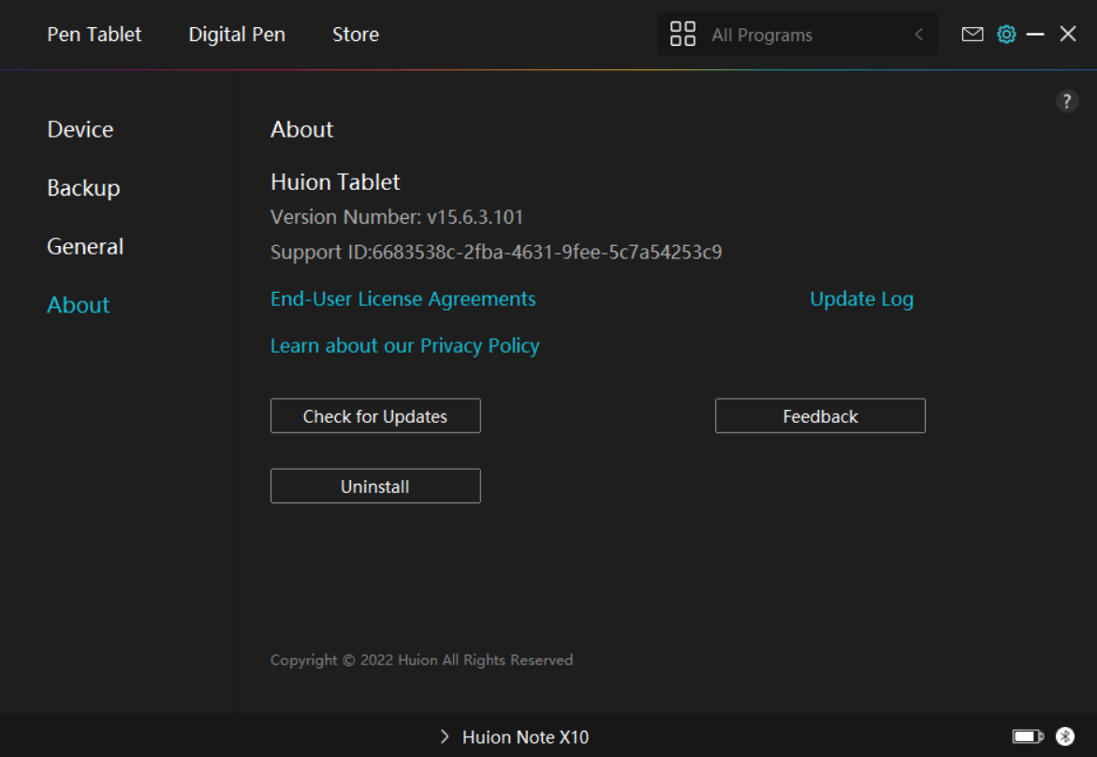Open General settings in sidebar
The image size is (1097, 757).
point(85,246)
